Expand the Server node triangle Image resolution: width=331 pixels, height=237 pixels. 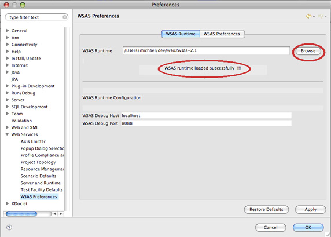(x=8, y=100)
